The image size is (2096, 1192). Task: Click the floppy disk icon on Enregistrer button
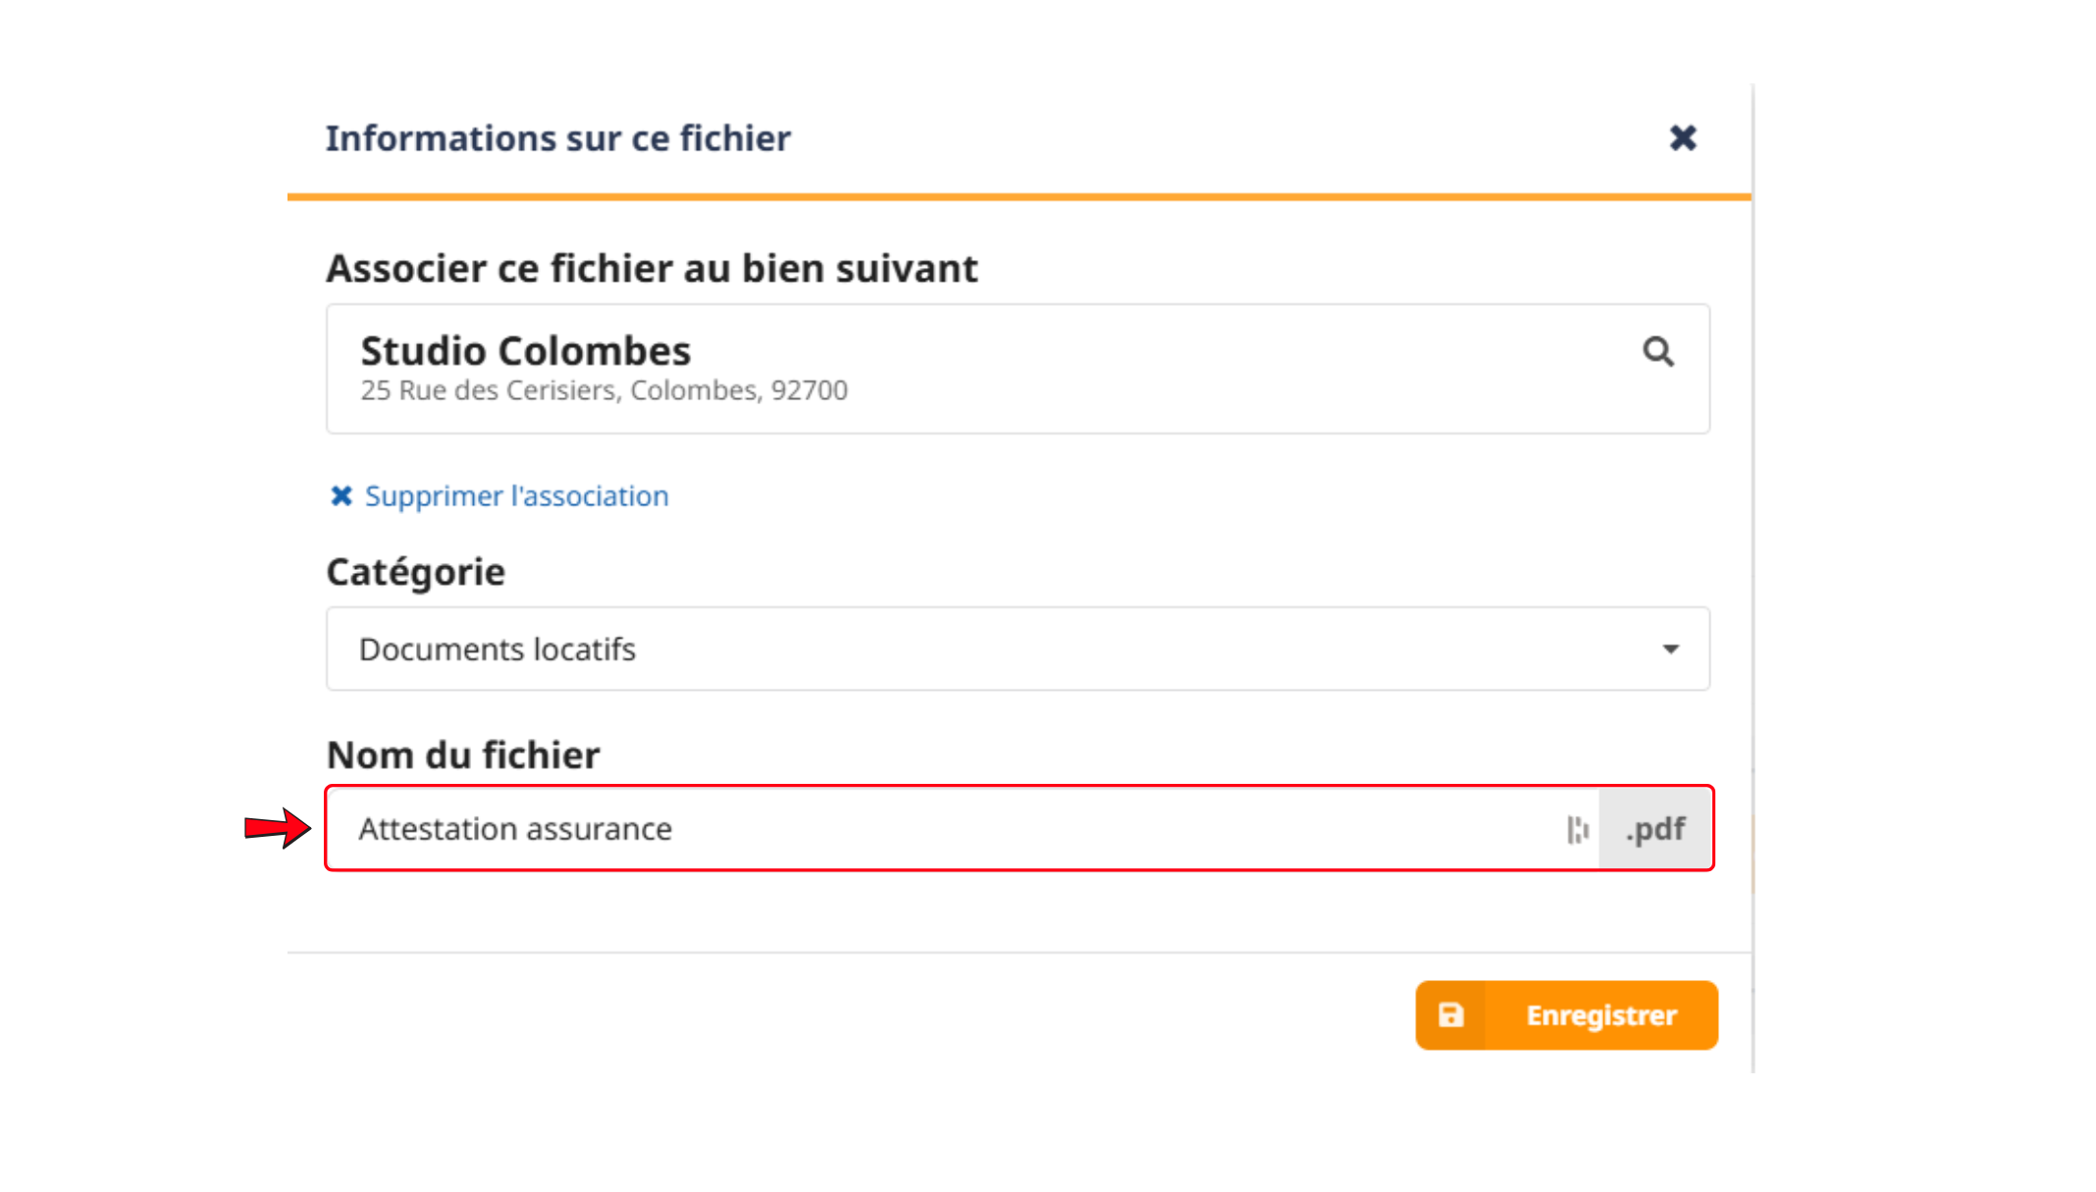pos(1451,1015)
